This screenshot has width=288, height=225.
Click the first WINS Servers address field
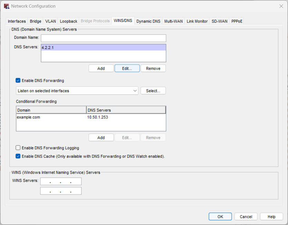pyautogui.click(x=61, y=181)
